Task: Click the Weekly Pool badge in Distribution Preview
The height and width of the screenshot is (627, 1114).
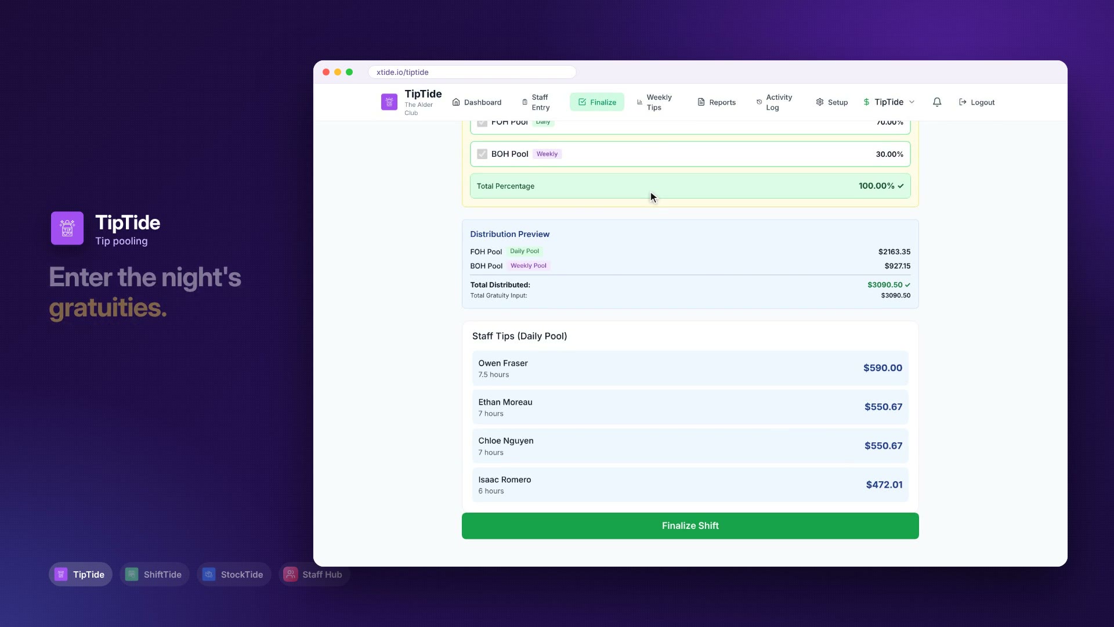Action: 529,266
